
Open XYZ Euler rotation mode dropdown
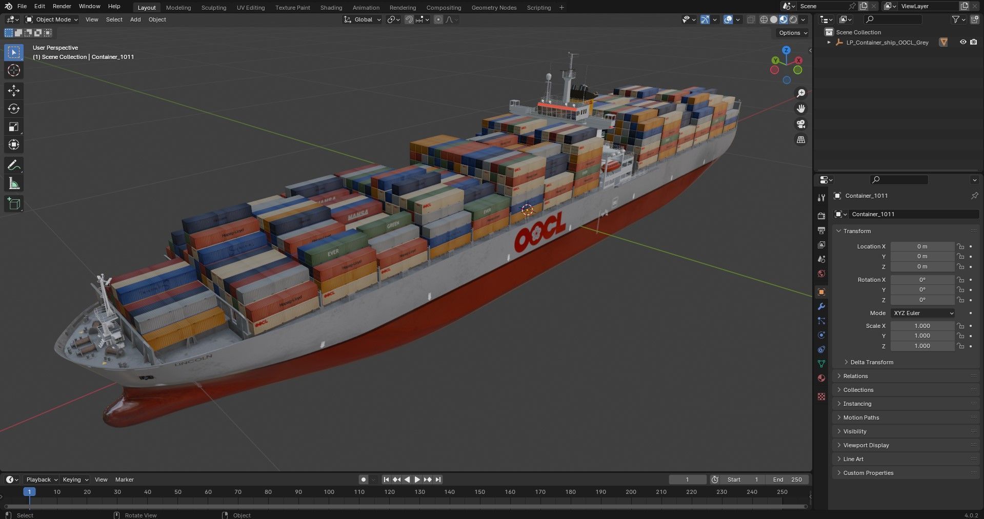click(x=923, y=313)
